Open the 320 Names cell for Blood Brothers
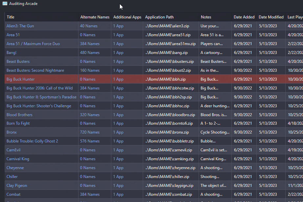 90,115
